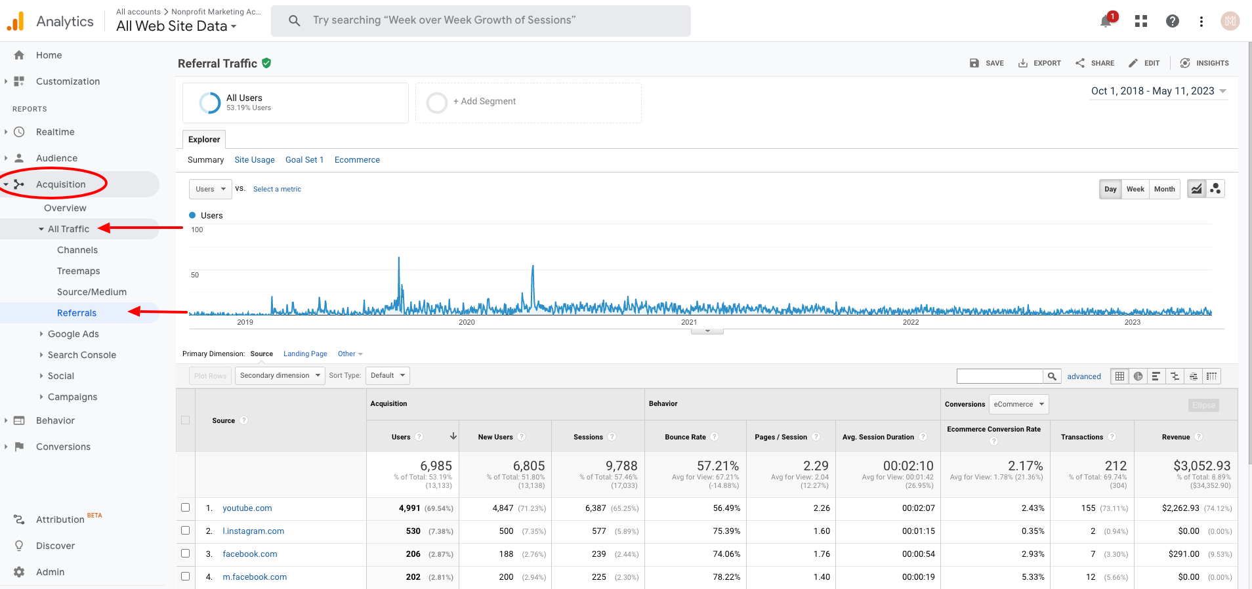Check the m.facebook.com row checkbox
The height and width of the screenshot is (589, 1252).
[186, 577]
